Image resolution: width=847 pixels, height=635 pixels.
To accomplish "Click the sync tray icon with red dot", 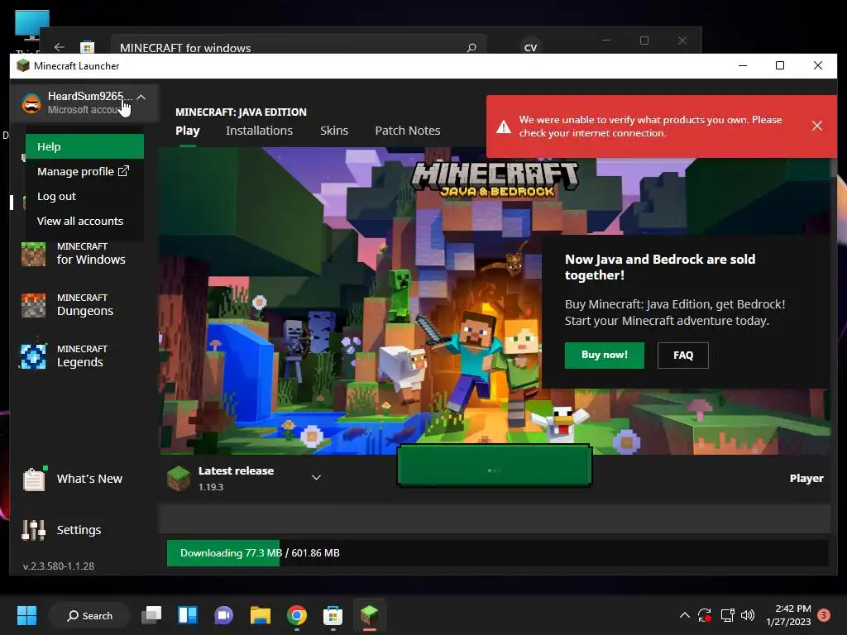I will click(x=705, y=615).
